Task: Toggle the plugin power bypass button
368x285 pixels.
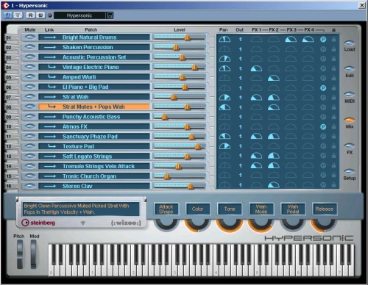Action: (8, 15)
